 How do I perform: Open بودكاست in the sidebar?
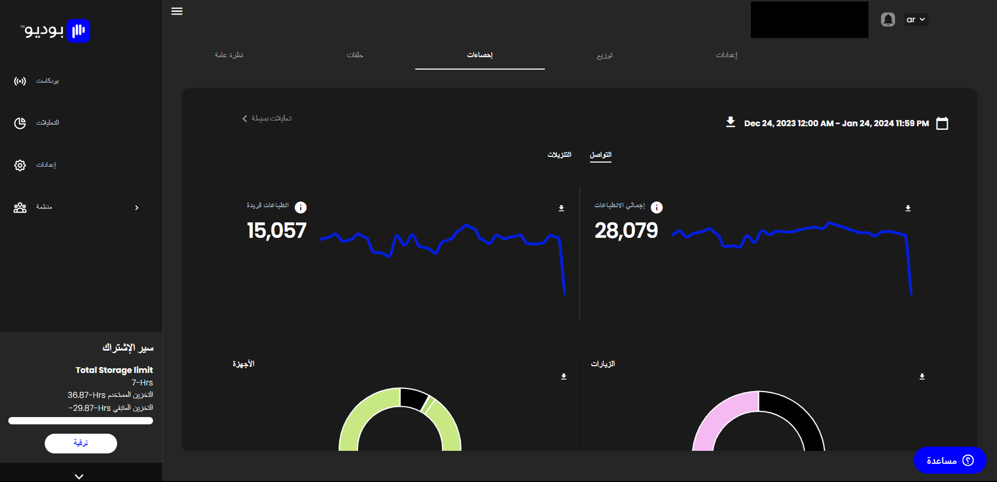click(x=47, y=81)
